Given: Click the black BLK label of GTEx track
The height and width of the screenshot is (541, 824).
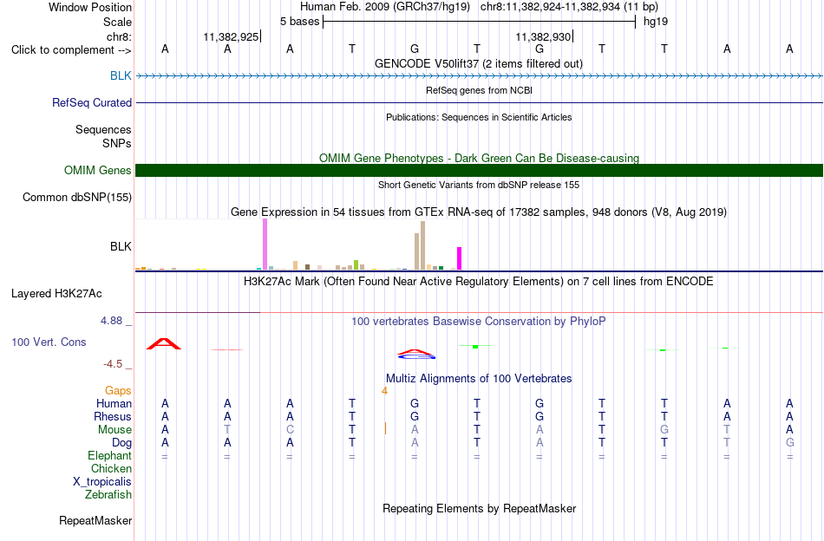Looking at the screenshot, I should pos(121,246).
